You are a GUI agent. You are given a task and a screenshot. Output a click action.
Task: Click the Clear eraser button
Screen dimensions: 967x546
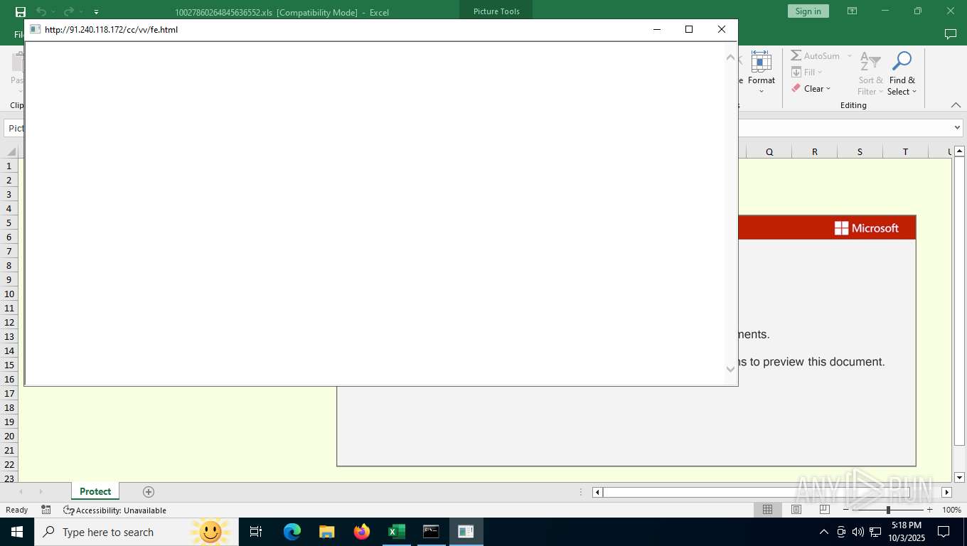(x=811, y=89)
